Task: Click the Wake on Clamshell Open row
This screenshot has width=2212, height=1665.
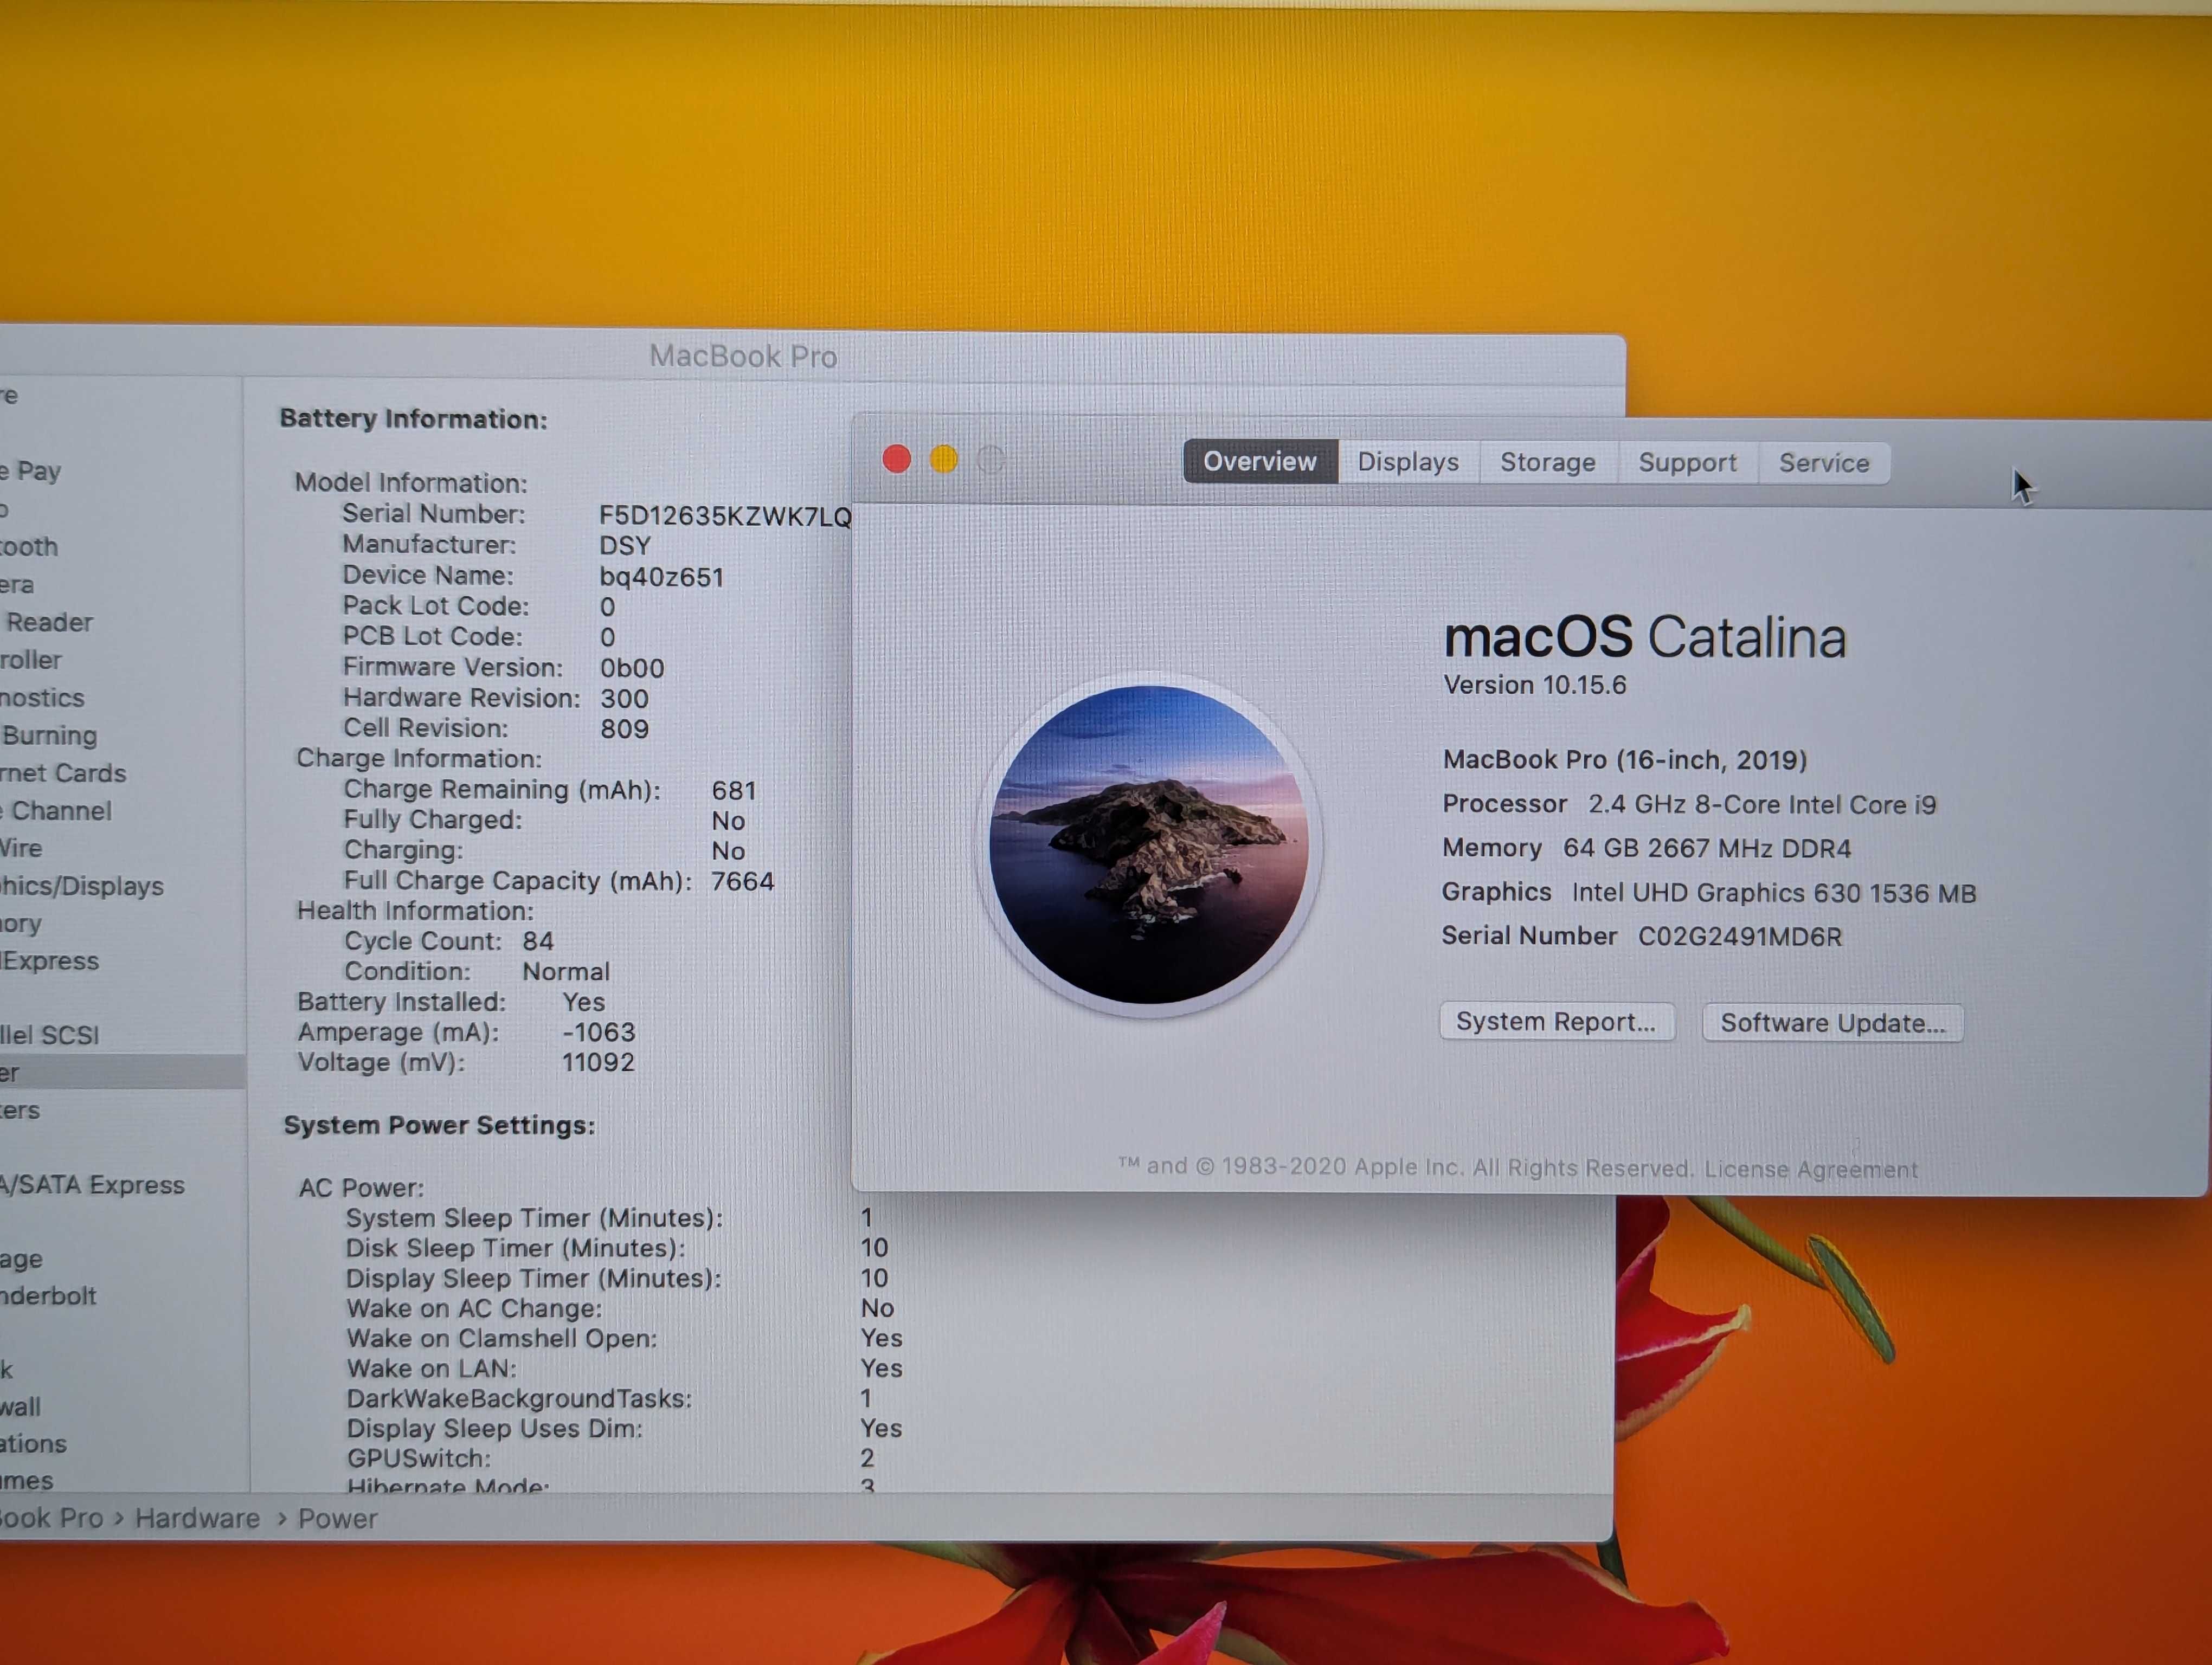Action: pyautogui.click(x=624, y=1338)
